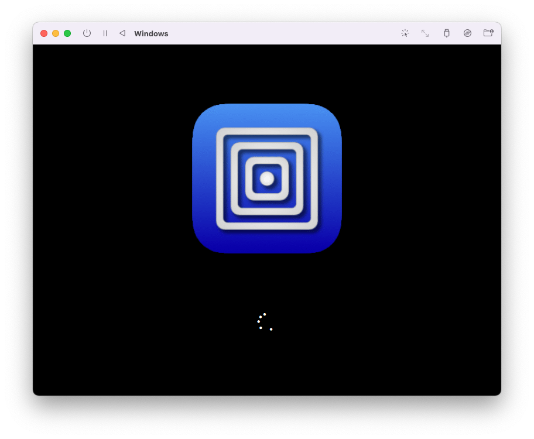Restart the Windows virtual machine
The width and height of the screenshot is (534, 439).
[x=122, y=33]
